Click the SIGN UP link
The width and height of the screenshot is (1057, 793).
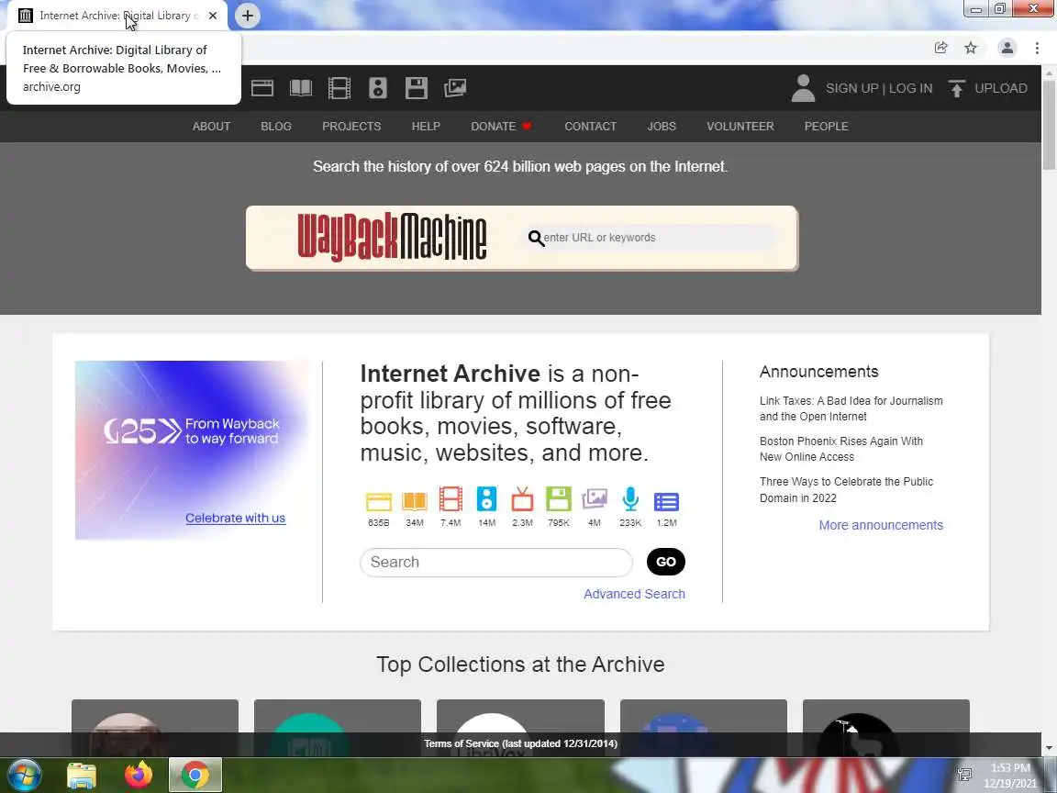tap(852, 88)
